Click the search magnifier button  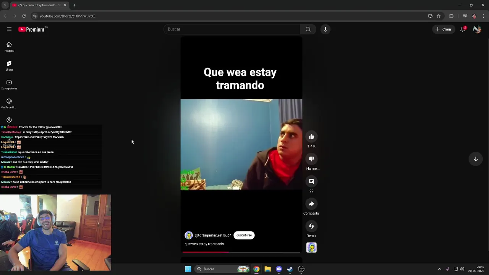pos(308,29)
